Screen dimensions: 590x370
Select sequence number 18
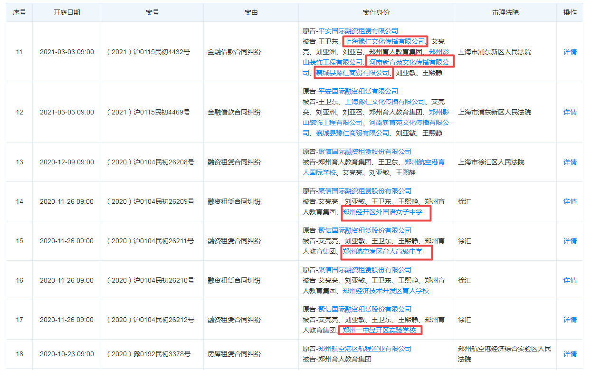[19, 354]
